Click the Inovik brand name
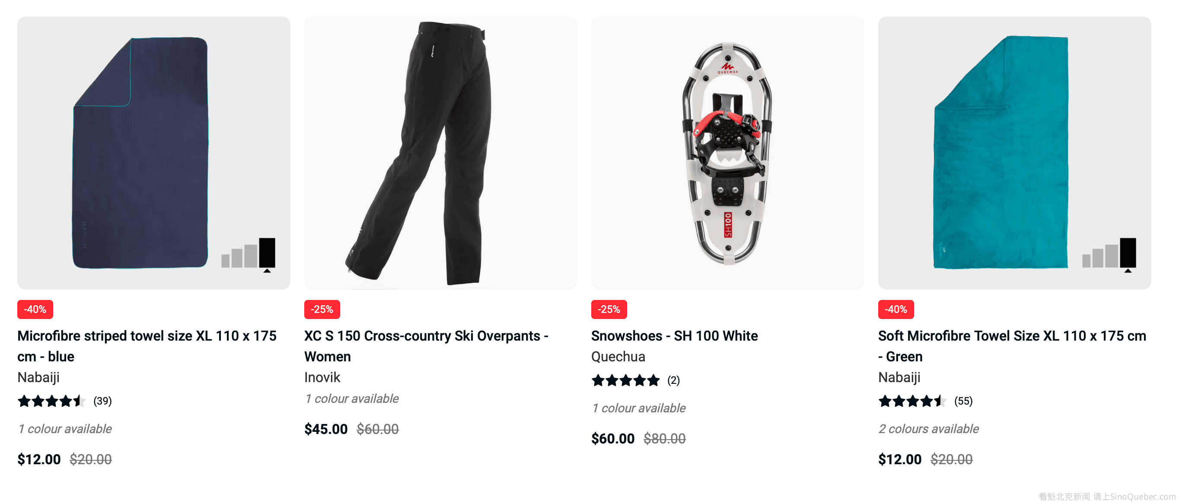This screenshot has width=1179, height=504. pos(322,377)
